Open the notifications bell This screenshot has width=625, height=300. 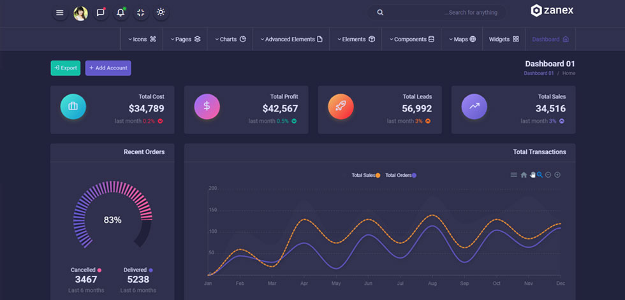121,13
